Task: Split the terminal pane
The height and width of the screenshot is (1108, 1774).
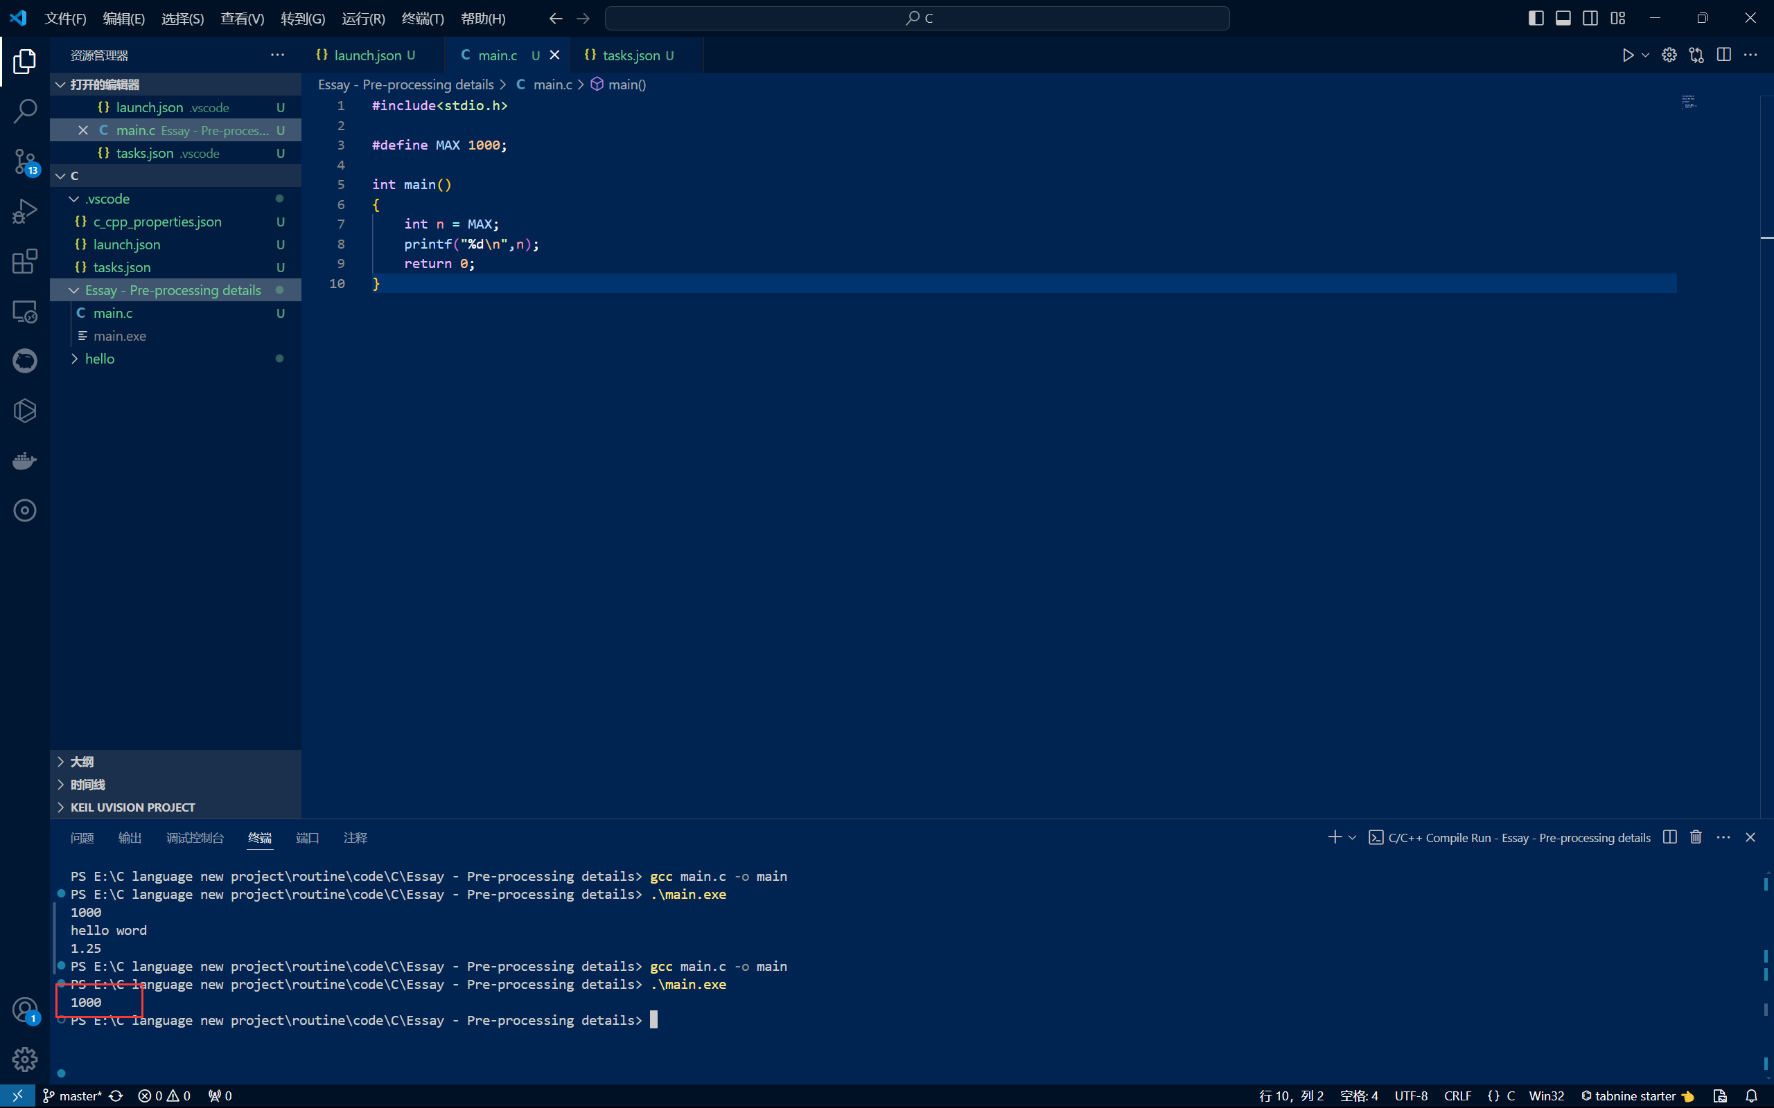Action: coord(1670,837)
